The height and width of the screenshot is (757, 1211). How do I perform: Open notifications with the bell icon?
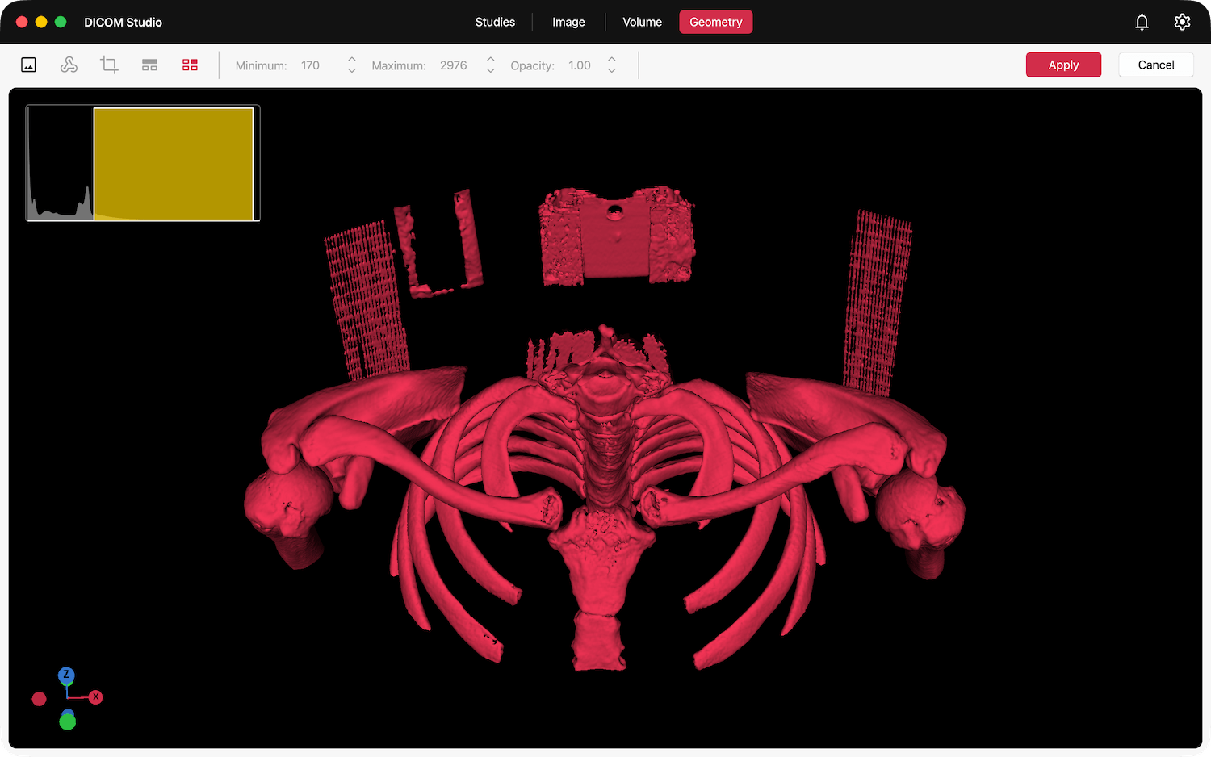tap(1142, 22)
